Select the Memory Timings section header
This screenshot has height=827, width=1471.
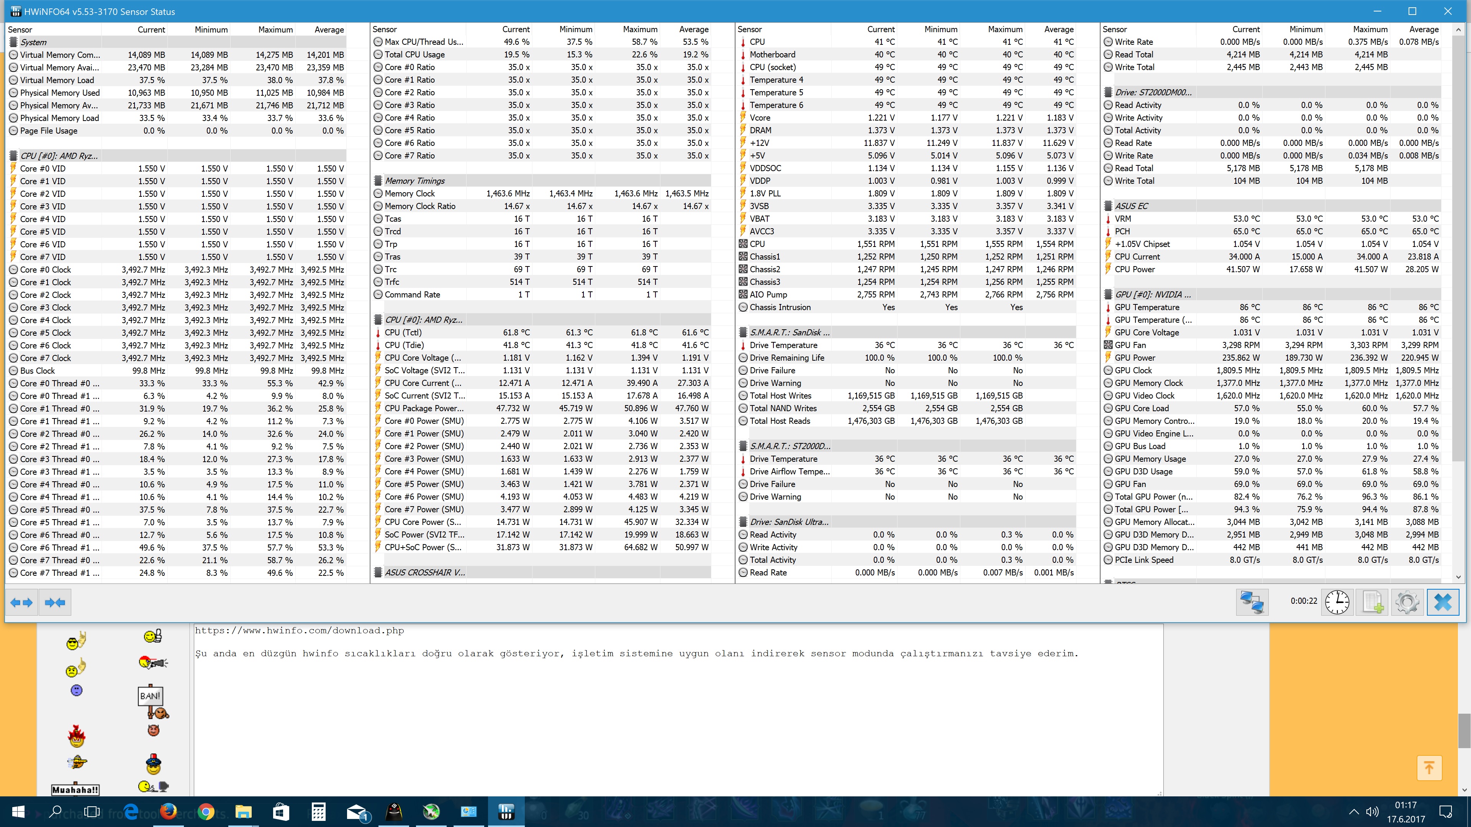[541, 181]
